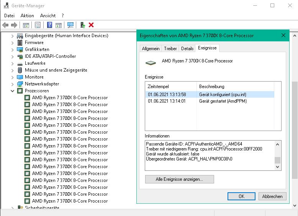The image size is (298, 216).
Task: Confirm the dialog with OK
Action: coord(241,196)
